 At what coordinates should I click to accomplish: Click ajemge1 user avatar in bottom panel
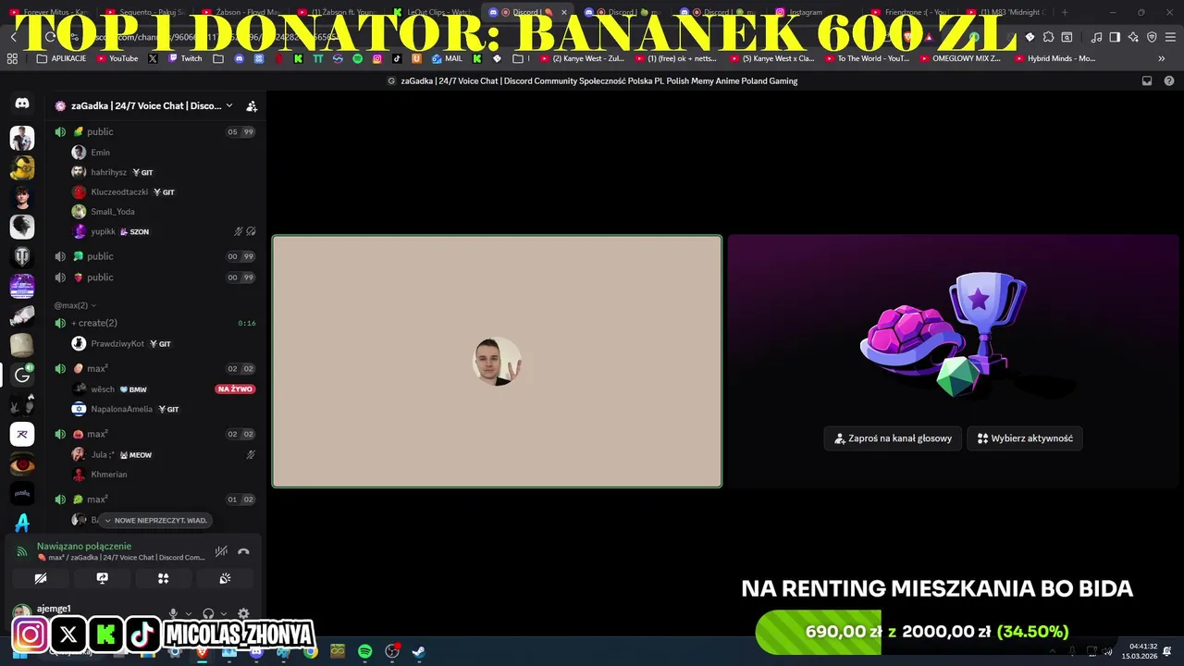[21, 612]
